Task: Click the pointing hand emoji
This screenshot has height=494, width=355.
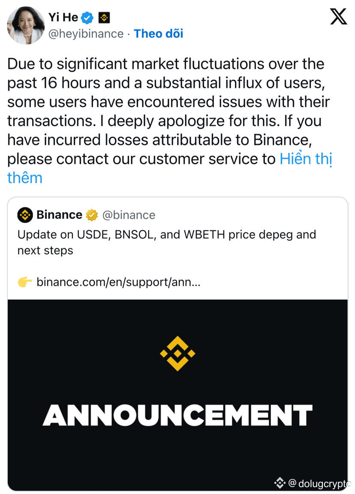Action: pyautogui.click(x=25, y=282)
